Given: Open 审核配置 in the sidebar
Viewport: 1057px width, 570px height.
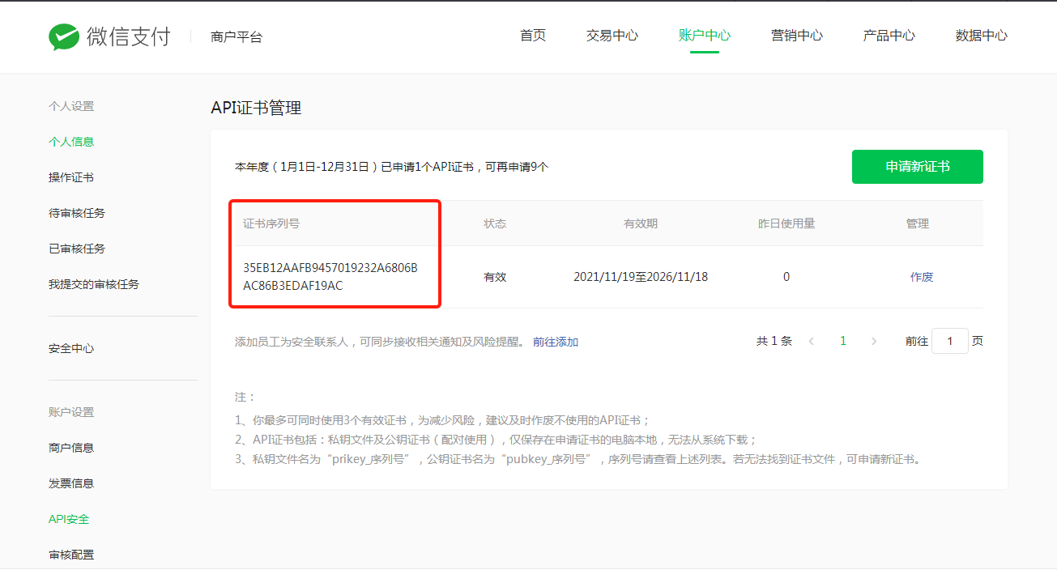Looking at the screenshot, I should click(71, 555).
